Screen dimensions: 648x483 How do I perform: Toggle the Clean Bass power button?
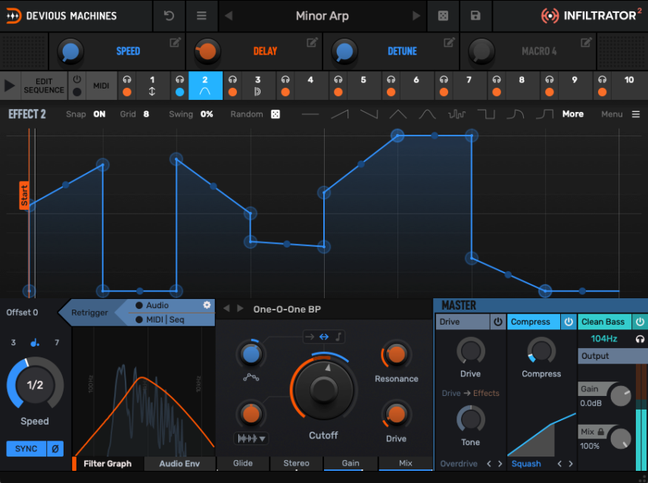pyautogui.click(x=640, y=322)
